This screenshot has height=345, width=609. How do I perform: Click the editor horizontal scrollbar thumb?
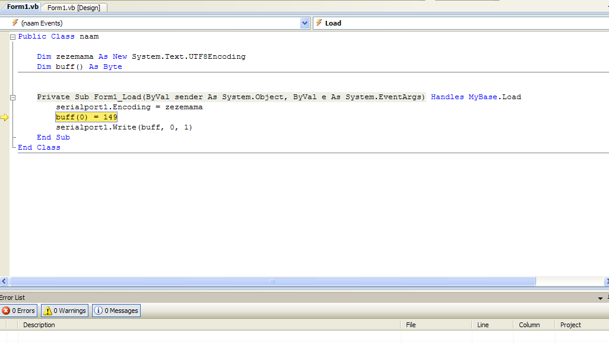[272, 281]
